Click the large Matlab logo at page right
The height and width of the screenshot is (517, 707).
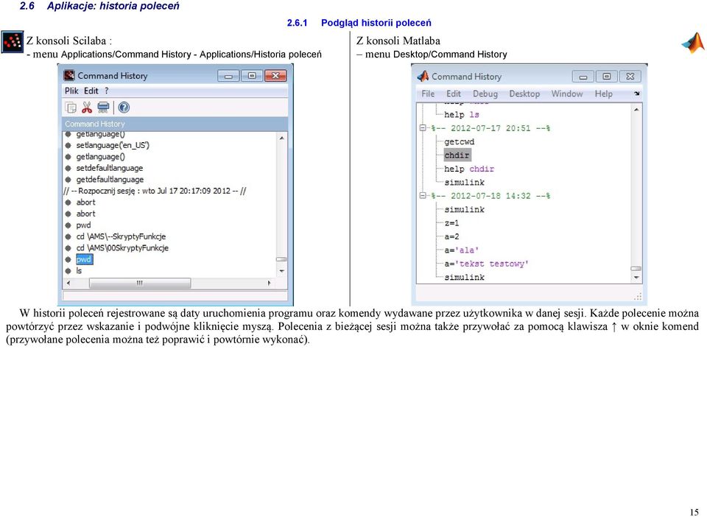pos(693,43)
